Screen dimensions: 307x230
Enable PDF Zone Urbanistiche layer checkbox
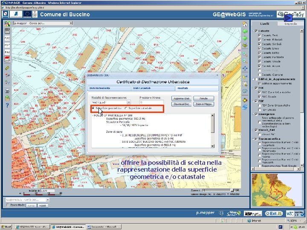coord(259,106)
